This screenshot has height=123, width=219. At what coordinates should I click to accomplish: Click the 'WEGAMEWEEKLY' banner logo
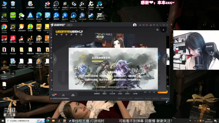(x=69, y=32)
